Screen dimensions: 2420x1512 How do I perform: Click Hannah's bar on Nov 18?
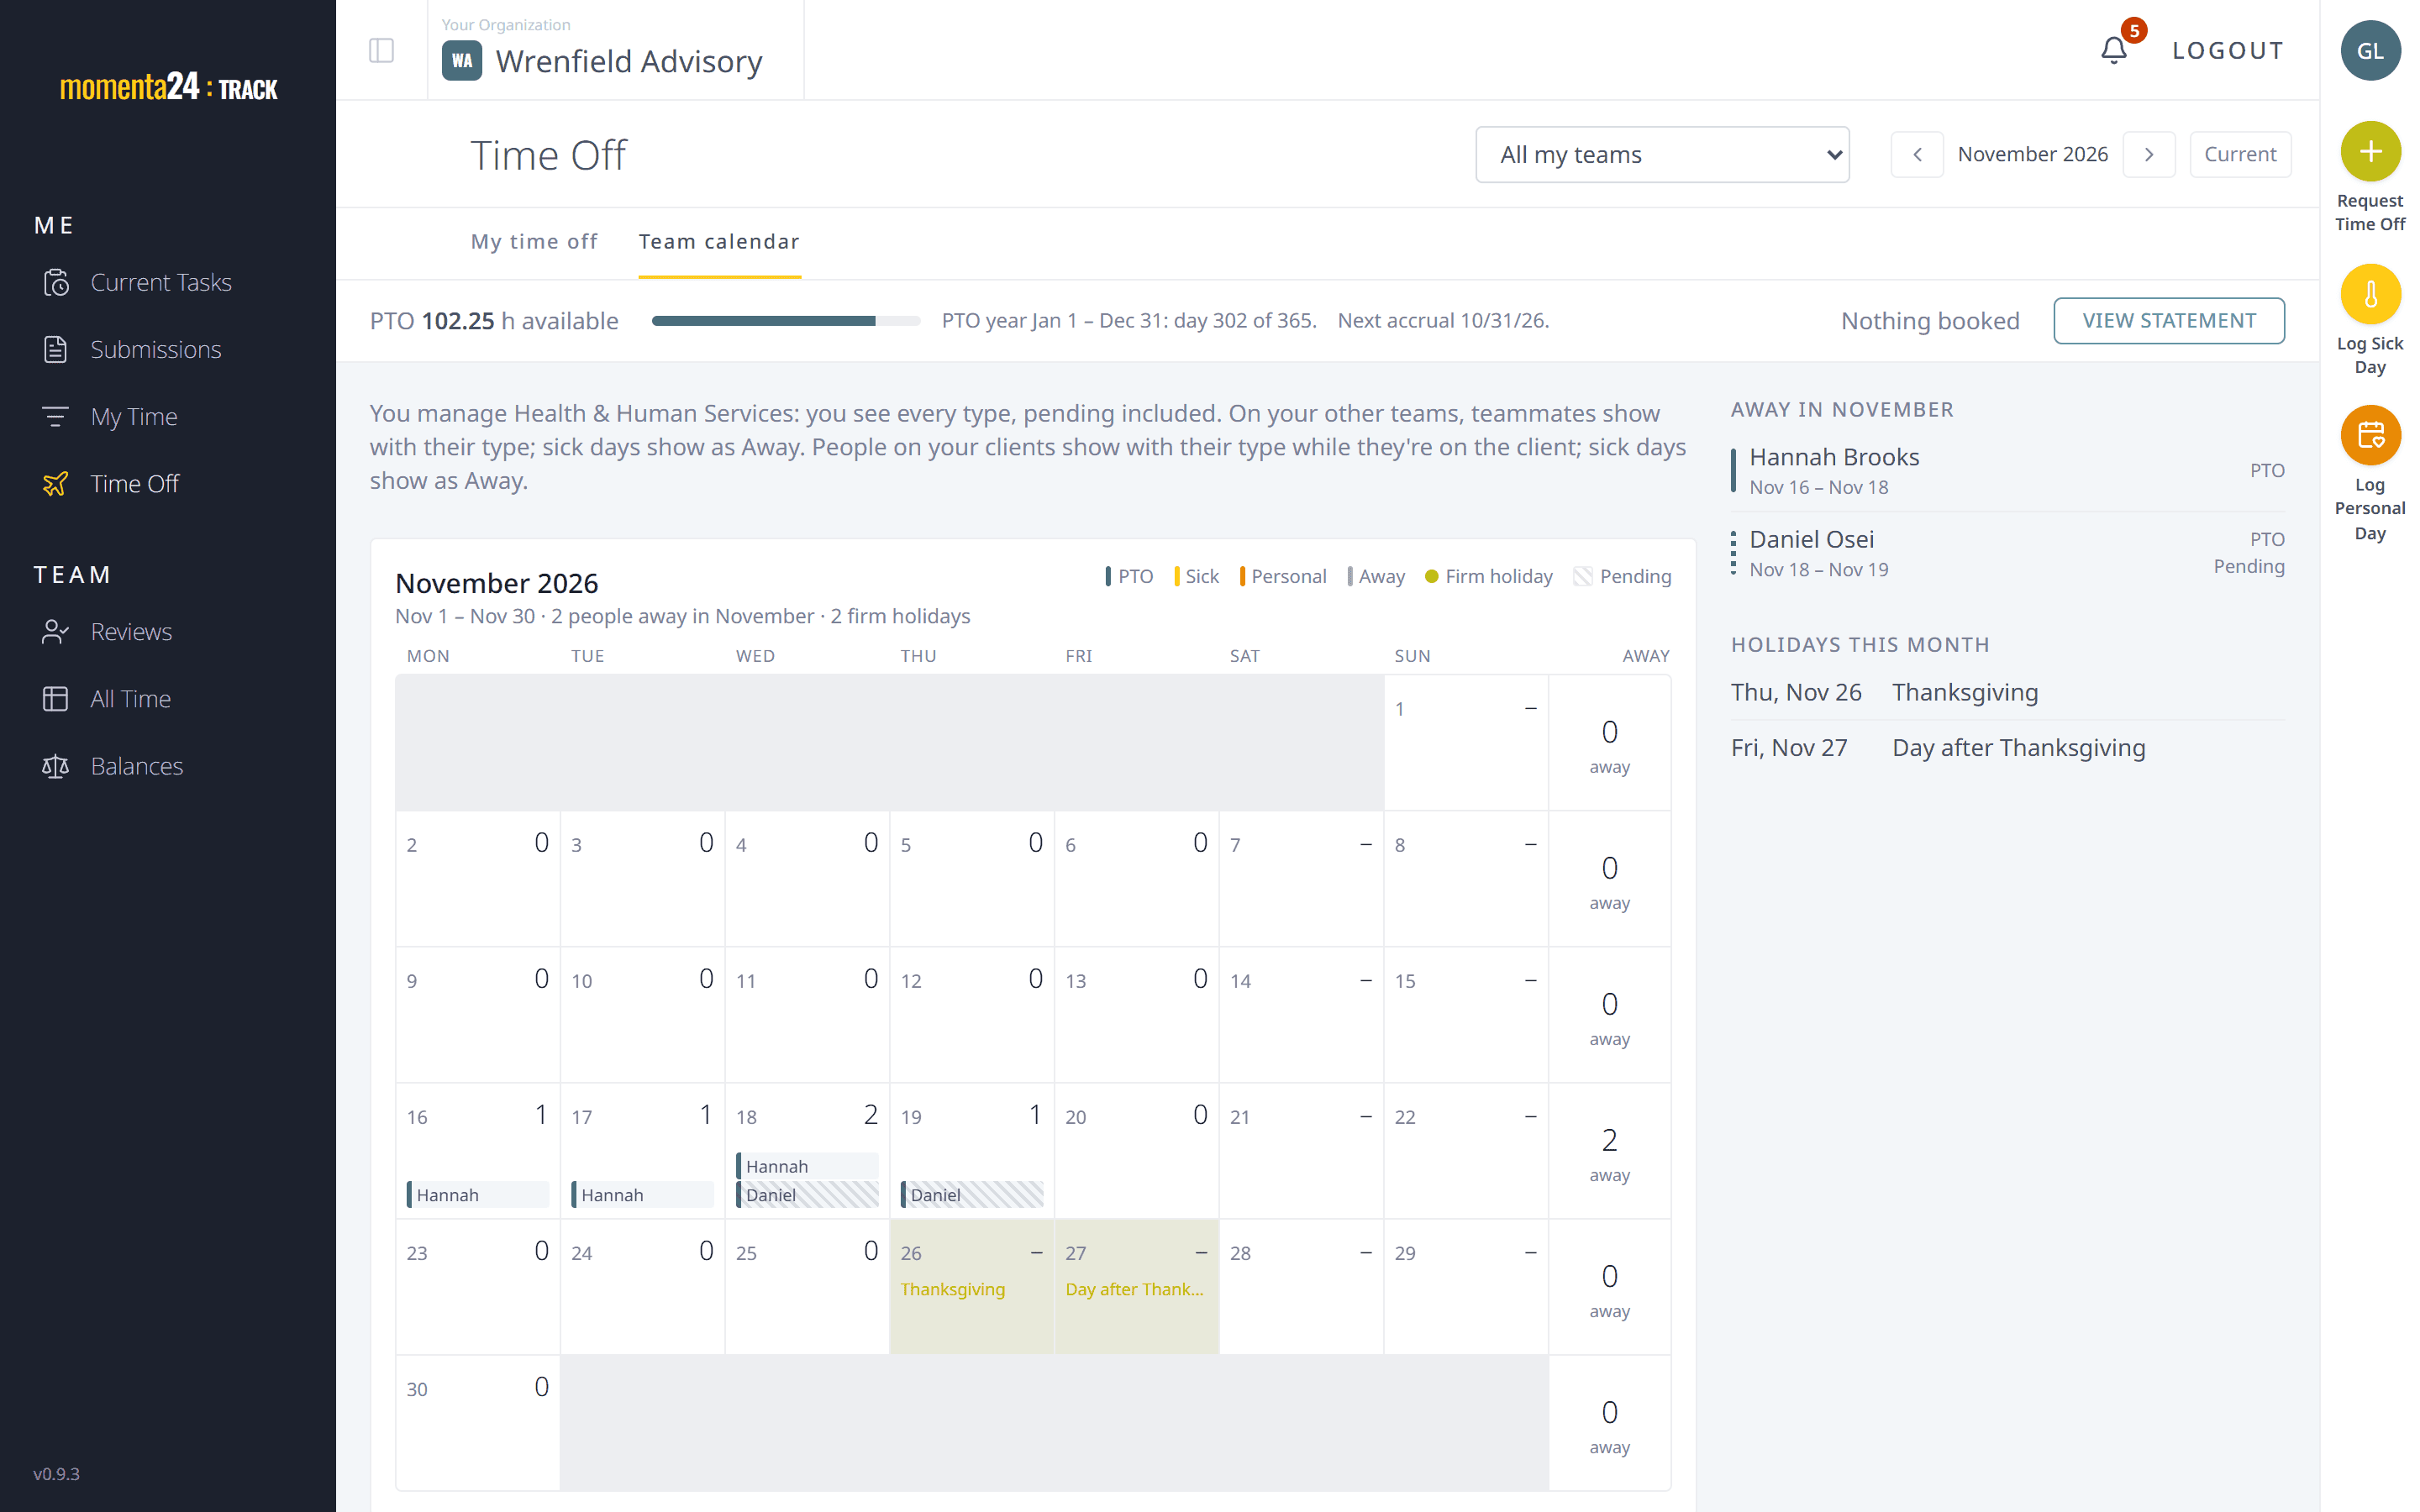[807, 1166]
